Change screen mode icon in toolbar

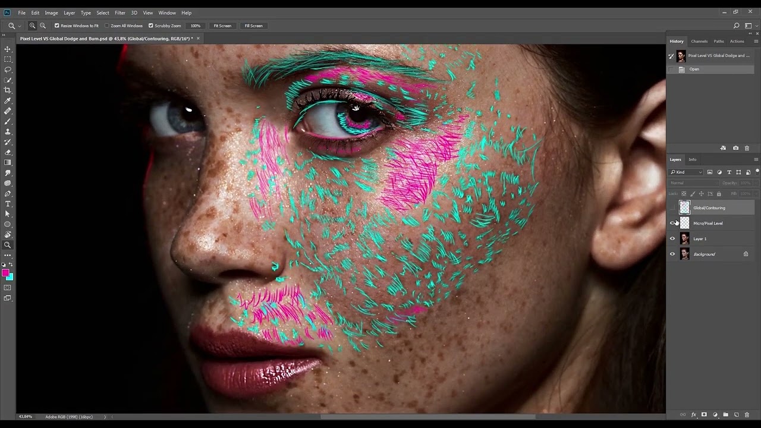point(8,298)
